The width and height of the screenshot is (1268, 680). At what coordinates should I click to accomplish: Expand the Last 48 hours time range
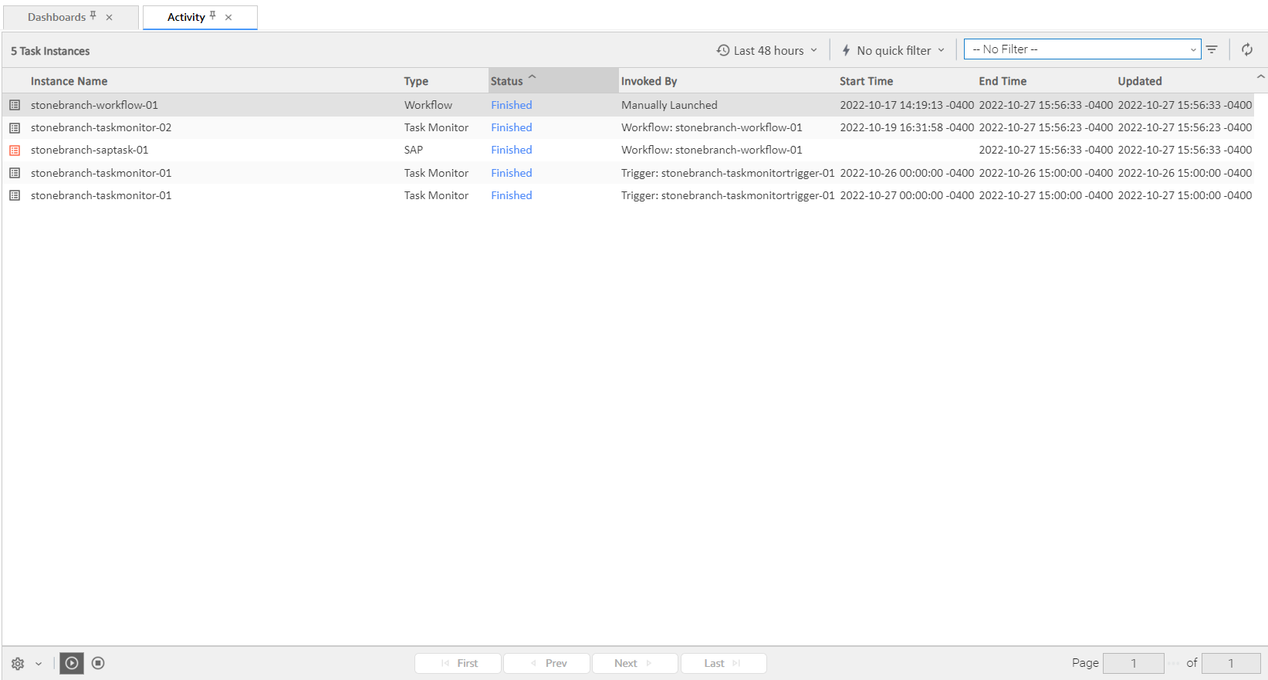766,51
